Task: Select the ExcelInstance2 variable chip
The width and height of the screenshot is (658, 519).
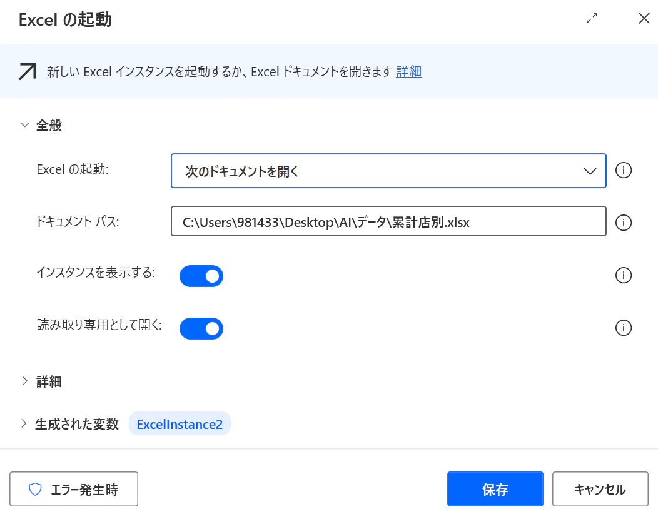Action: click(x=180, y=424)
